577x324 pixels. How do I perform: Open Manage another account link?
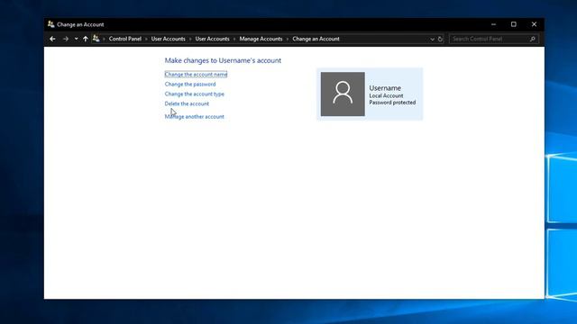click(x=195, y=116)
